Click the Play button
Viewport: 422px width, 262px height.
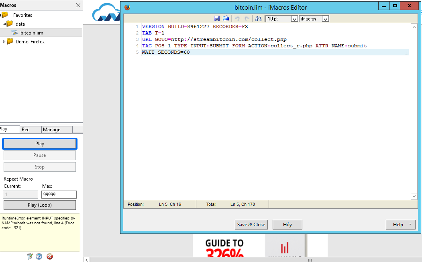[40, 144]
